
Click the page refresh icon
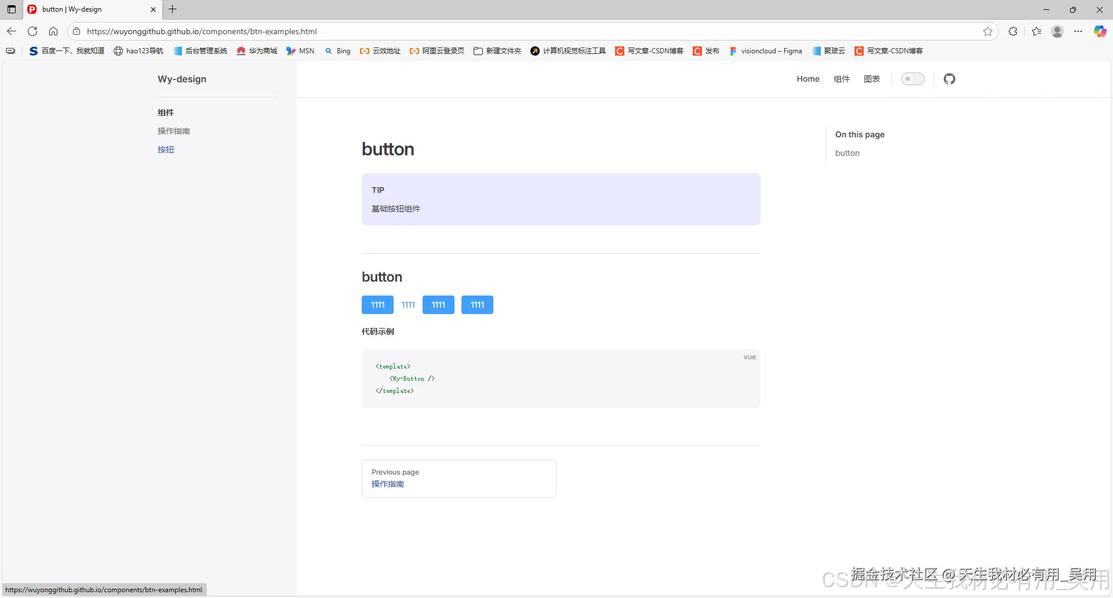click(32, 31)
